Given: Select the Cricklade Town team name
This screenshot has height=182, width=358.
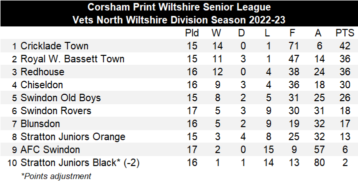Looking at the screenshot, I should click(x=54, y=46).
